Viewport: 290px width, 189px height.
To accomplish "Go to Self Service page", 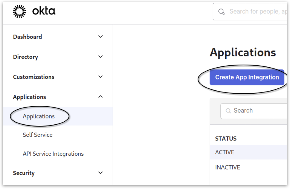I will click(x=37, y=135).
